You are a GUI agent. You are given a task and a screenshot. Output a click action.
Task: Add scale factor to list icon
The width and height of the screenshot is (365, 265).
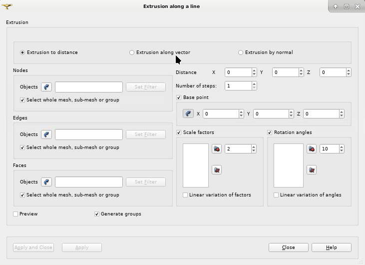[217, 148]
